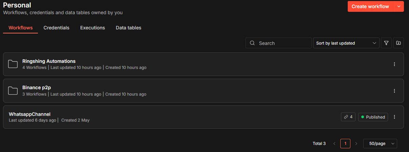This screenshot has width=409, height=152.
Task: Open the filter icon next to sort
Action: (x=386, y=43)
